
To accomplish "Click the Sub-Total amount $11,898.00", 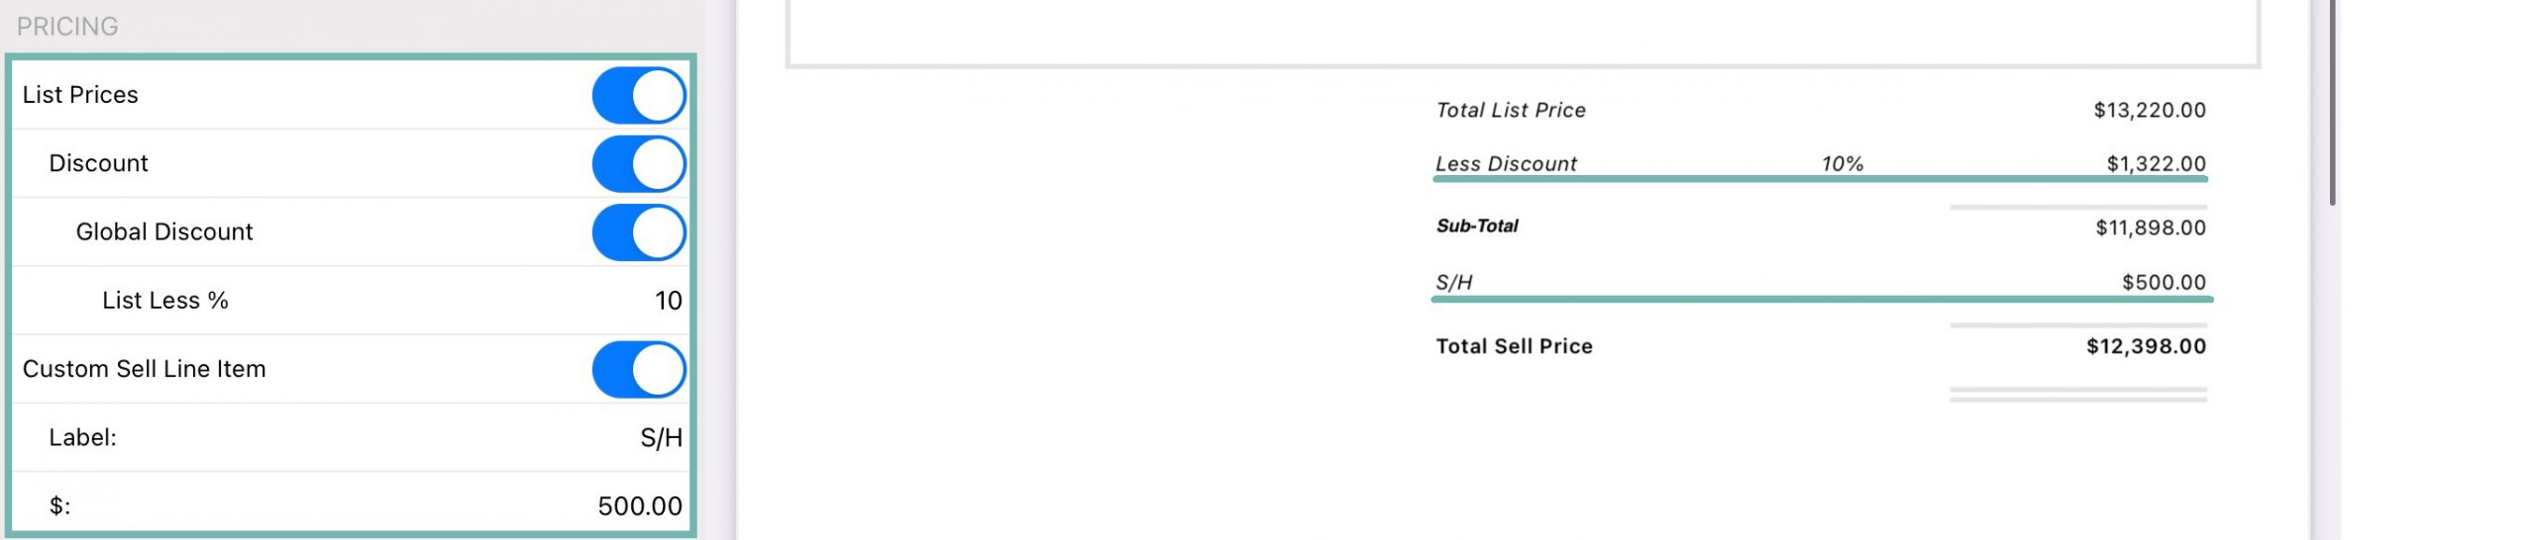I will pyautogui.click(x=2151, y=227).
